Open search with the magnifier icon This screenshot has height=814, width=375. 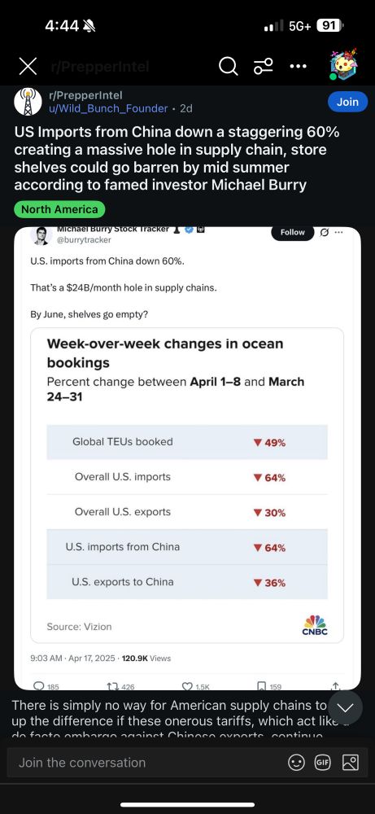click(x=229, y=67)
